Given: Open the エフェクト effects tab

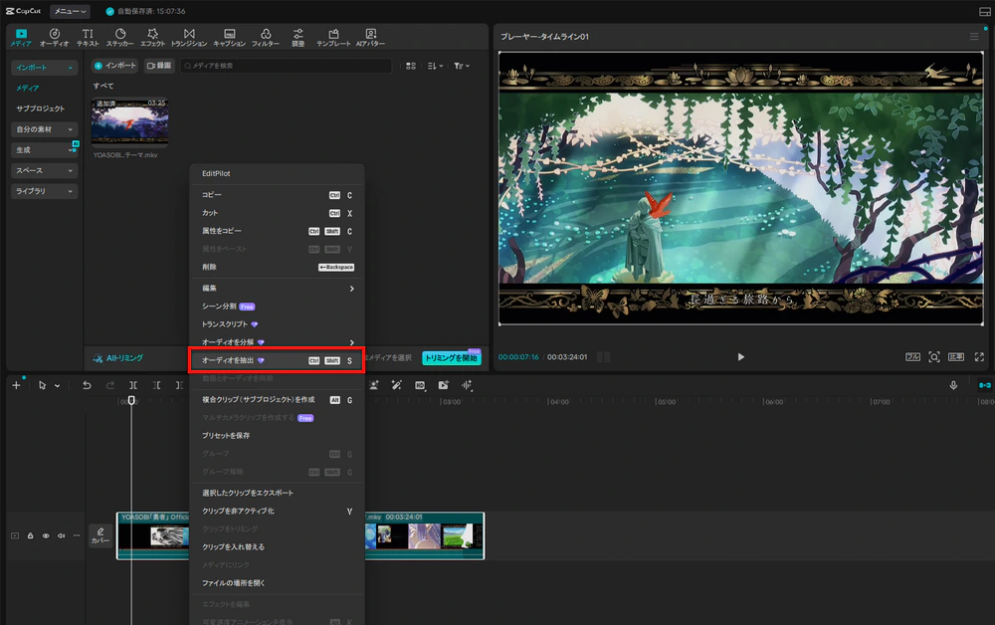Looking at the screenshot, I should point(152,38).
